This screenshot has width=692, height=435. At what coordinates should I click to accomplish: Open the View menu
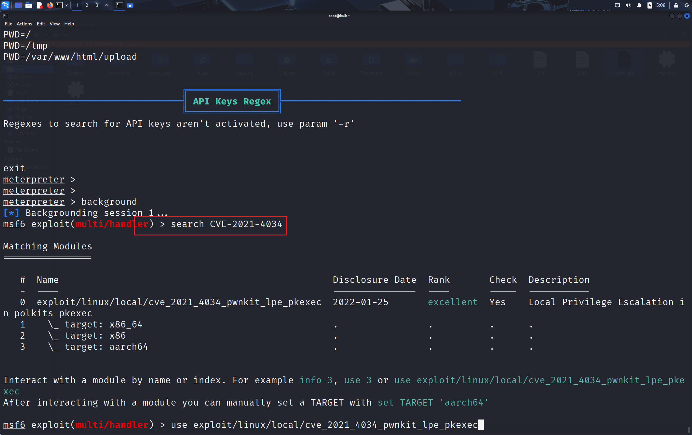(x=54, y=24)
